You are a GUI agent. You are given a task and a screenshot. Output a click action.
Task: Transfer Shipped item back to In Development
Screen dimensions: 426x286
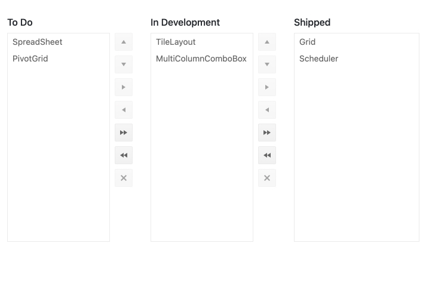pyautogui.click(x=267, y=110)
